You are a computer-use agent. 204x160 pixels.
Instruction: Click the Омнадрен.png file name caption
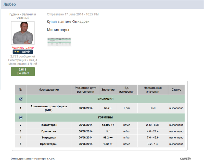pos(21,158)
